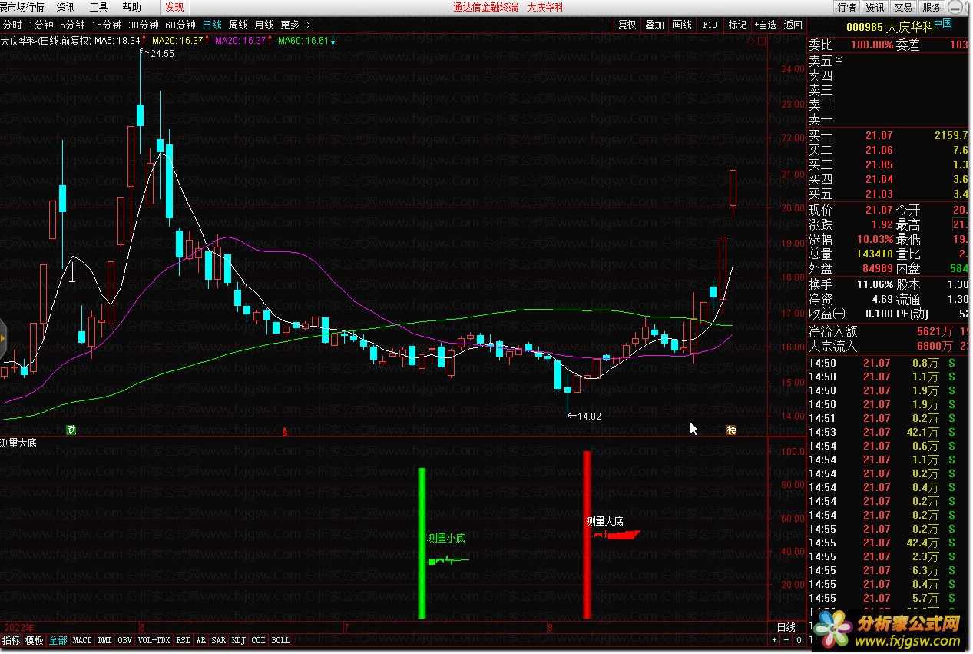Click the 叠加 overlay button
The image size is (973, 654).
pos(654,25)
